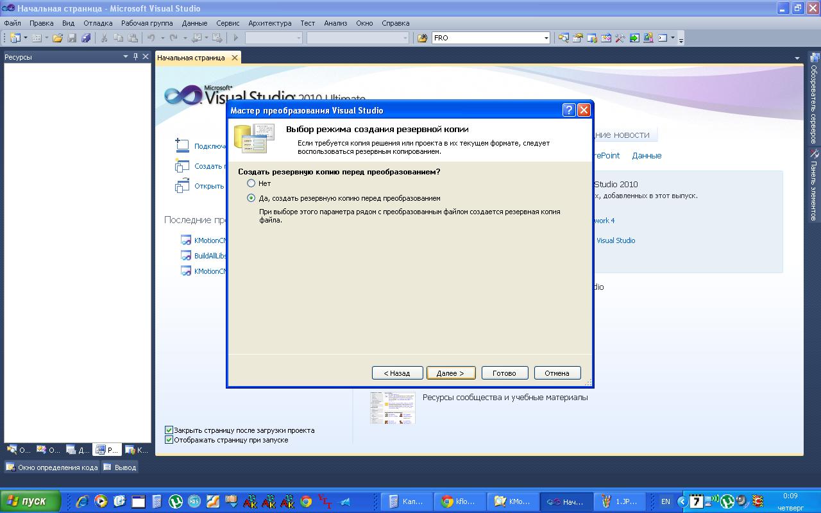This screenshot has width=821, height=513.
Task: Open the Сервис menu
Action: coord(228,23)
